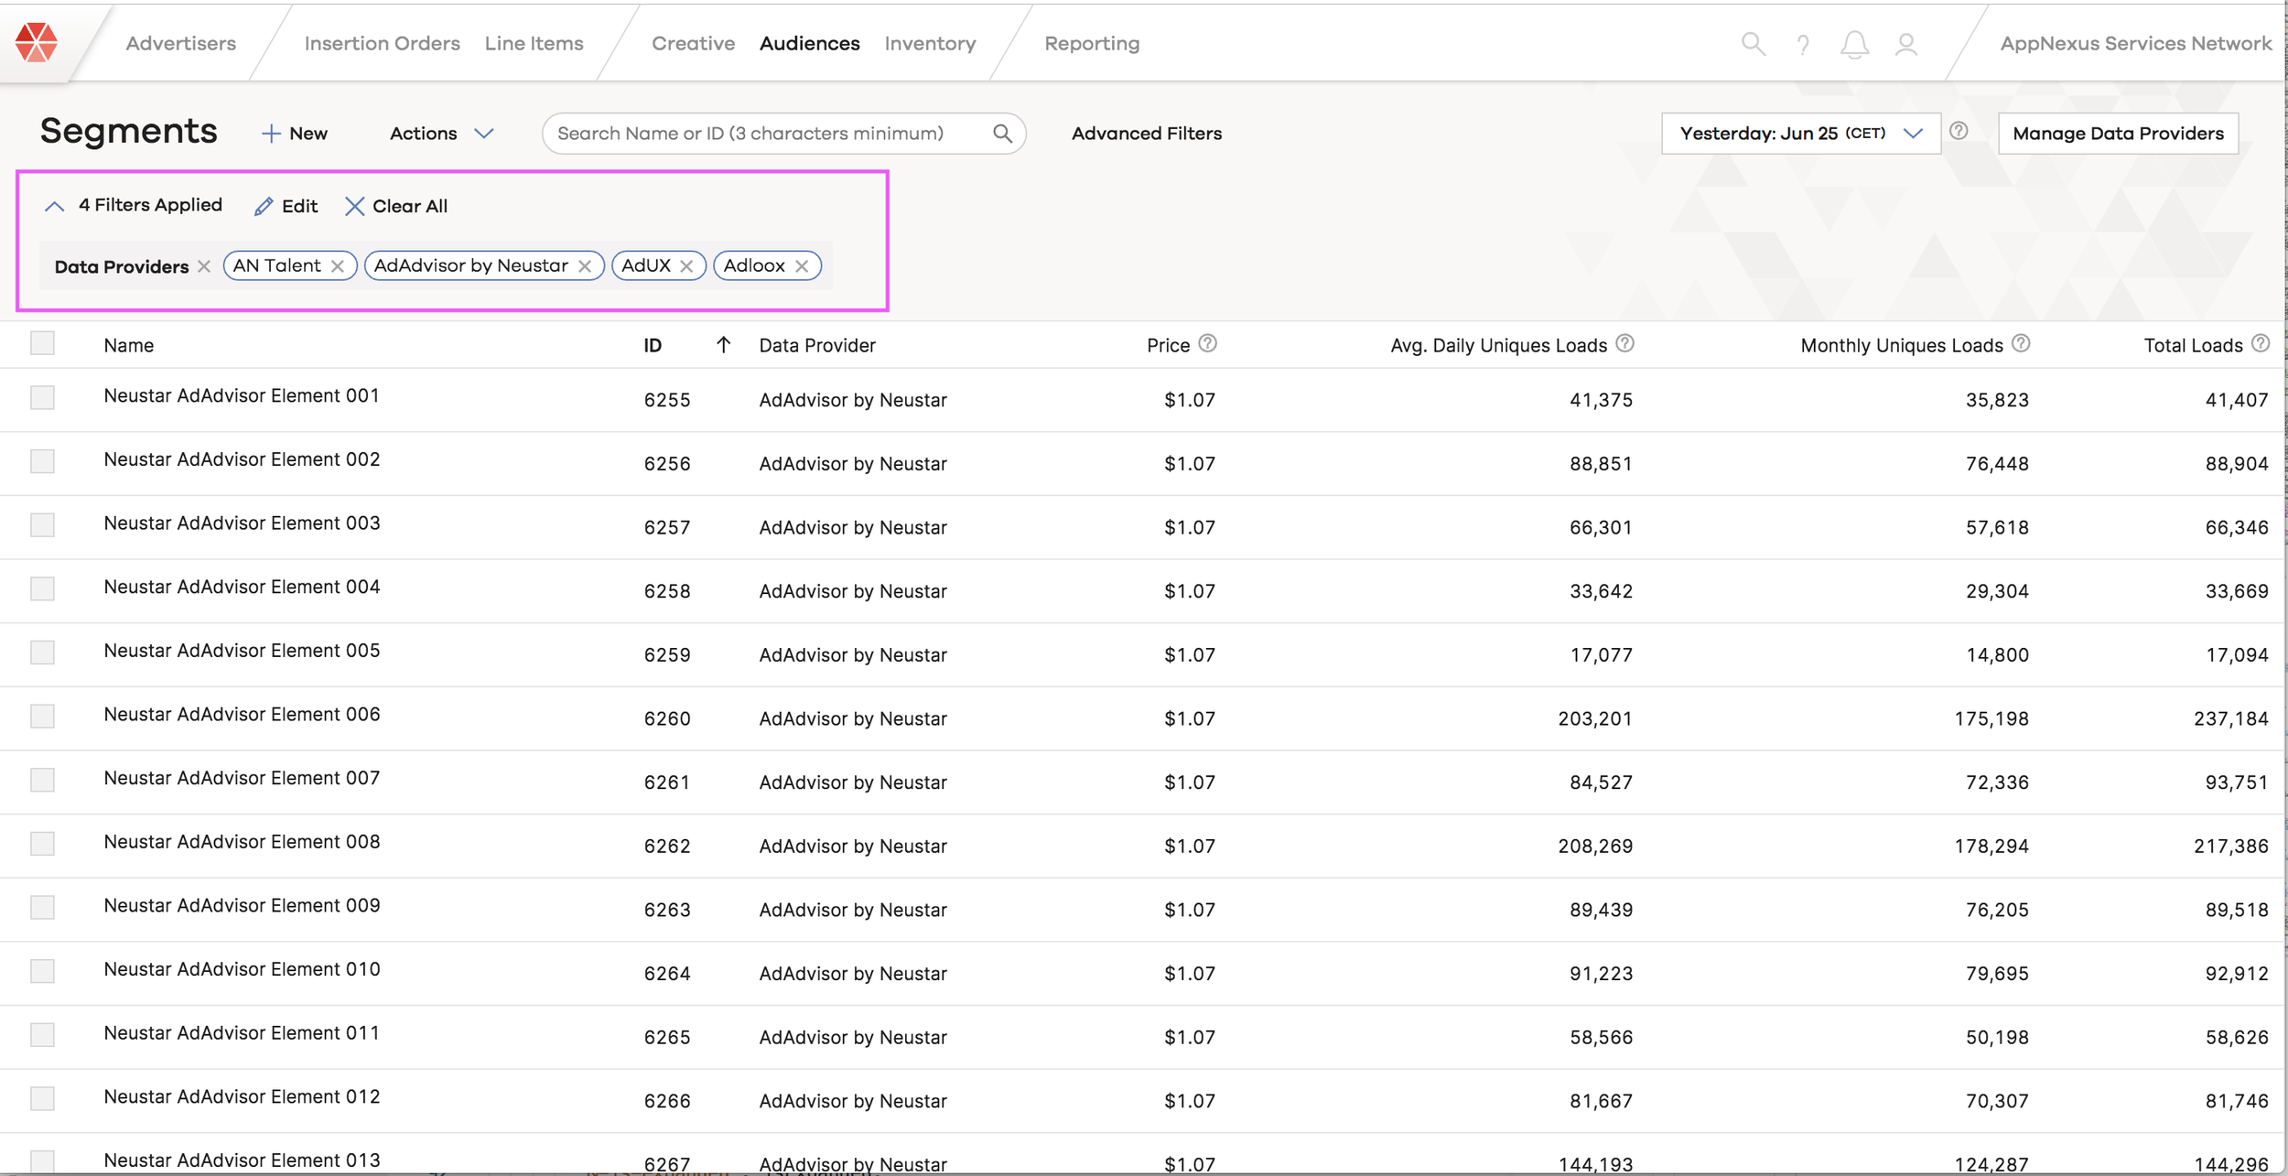The height and width of the screenshot is (1176, 2288).
Task: Open notifications bell icon
Action: point(1854,44)
